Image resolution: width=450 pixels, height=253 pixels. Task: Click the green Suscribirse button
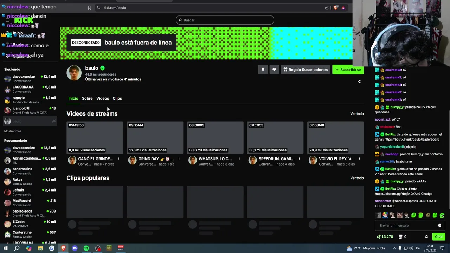[x=348, y=70]
